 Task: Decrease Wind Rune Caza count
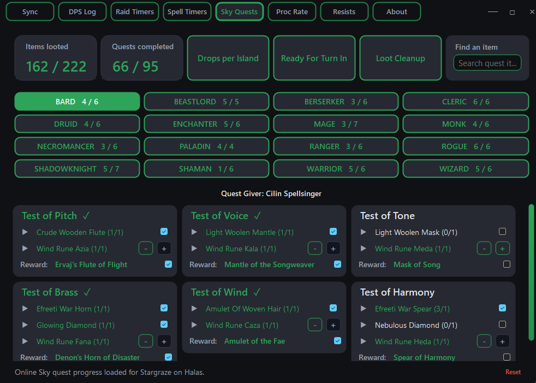[x=315, y=325]
